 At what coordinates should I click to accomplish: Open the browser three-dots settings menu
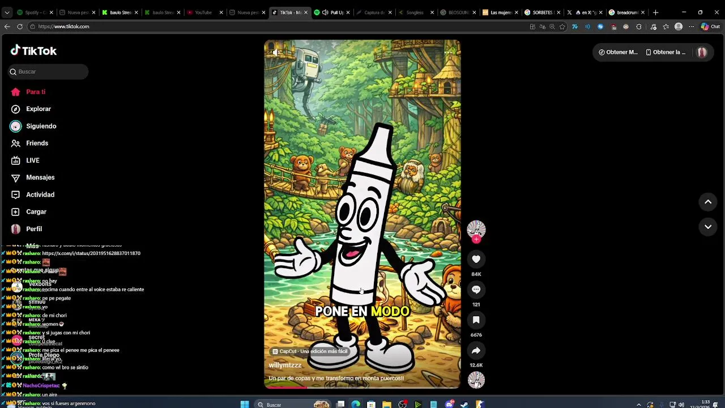point(691,27)
